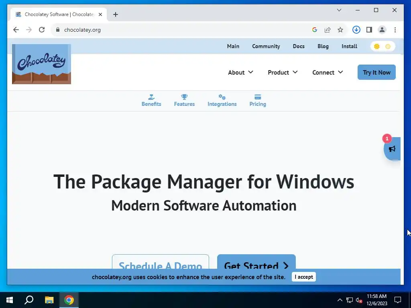411x308 pixels.
Task: Click the Modern Software Automation subheading
Action: 203,206
